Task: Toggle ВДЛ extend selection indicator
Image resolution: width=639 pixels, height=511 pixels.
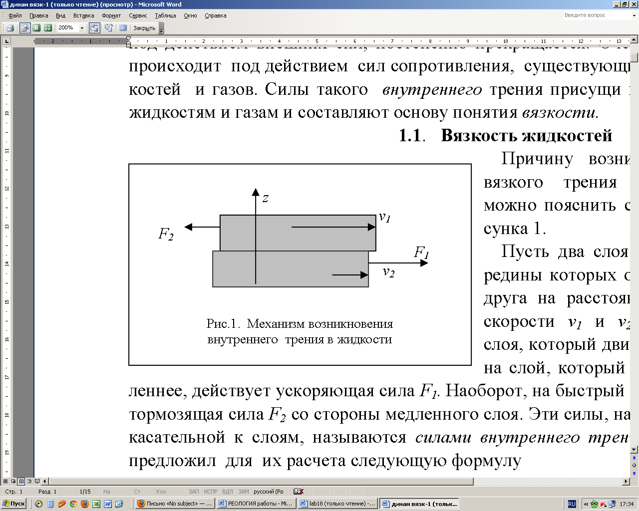Action: point(227,492)
